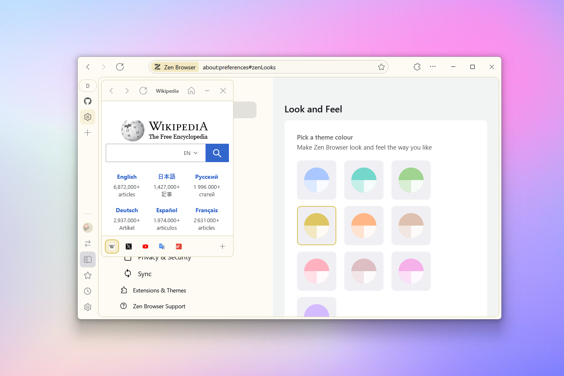Open the Wikipedia pinned tab

(x=112, y=246)
